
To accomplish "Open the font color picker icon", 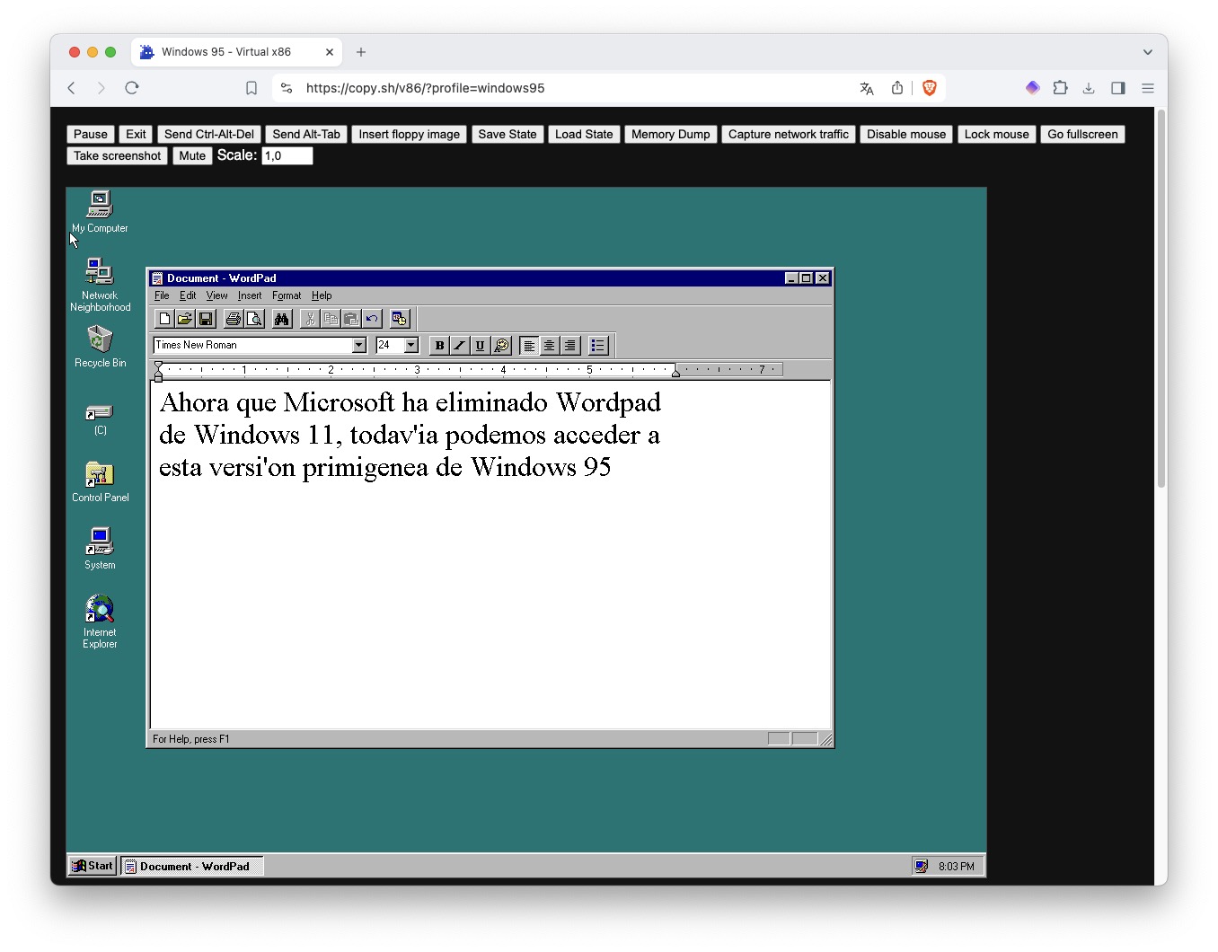I will (x=501, y=345).
